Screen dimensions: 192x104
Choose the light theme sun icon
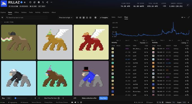coord(158,102)
